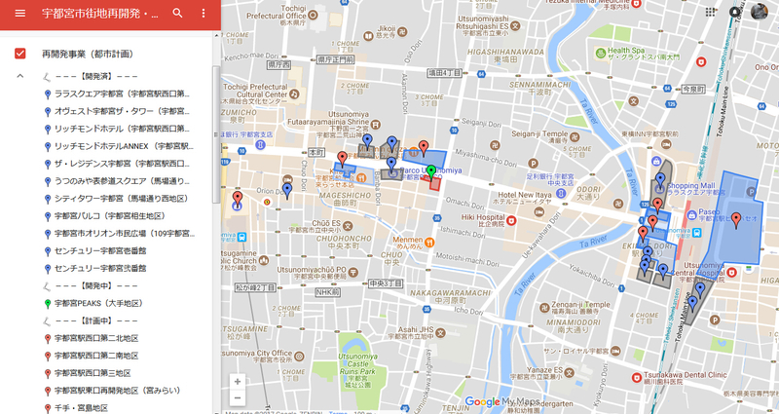
Task: Click blue pin on Shopping Mall ララスクエア
Action: (x=660, y=181)
